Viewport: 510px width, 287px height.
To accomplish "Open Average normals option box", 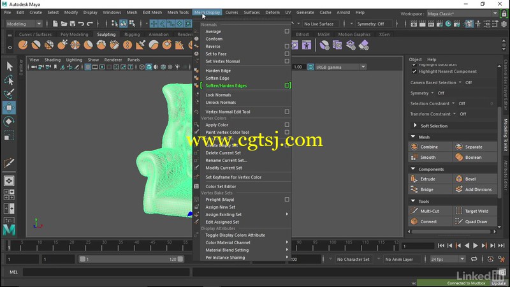I will pos(287,31).
